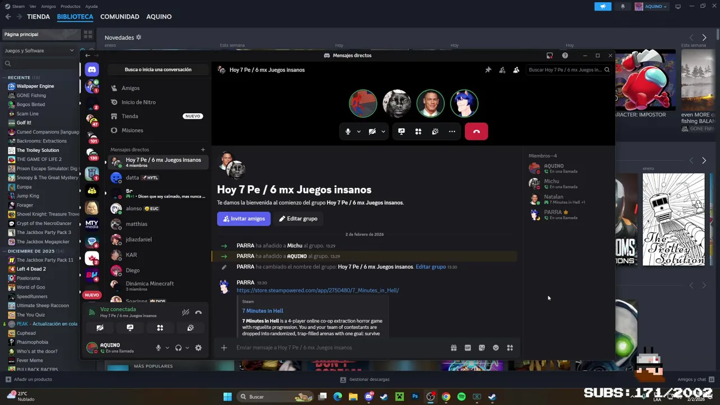Create a new DM with the plus icon

click(203, 150)
